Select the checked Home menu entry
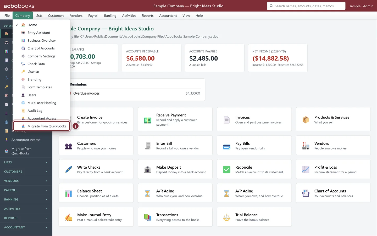 (x=42, y=25)
